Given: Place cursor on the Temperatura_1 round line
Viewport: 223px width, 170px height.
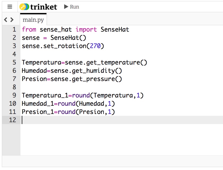Looking at the screenshot, I should pos(83,95).
